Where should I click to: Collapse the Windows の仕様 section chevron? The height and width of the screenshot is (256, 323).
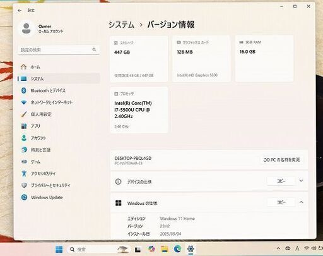[301, 202]
